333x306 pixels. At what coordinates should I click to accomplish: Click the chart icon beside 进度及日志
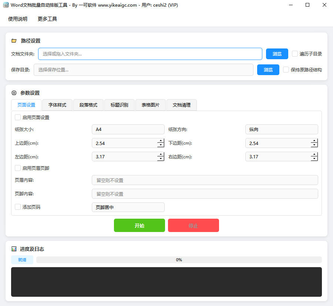coord(14,249)
